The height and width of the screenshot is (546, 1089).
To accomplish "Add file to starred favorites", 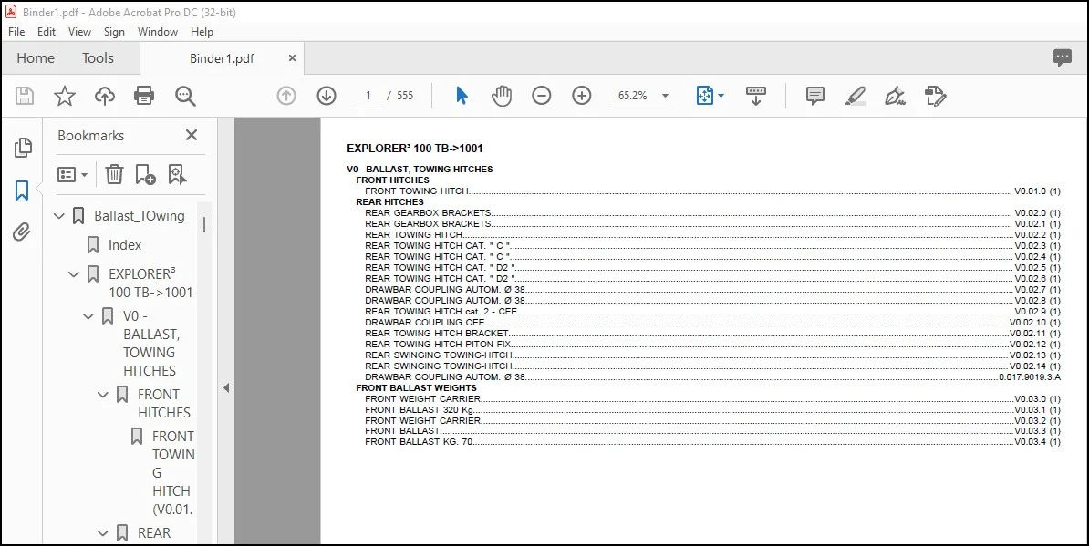I will 65,96.
